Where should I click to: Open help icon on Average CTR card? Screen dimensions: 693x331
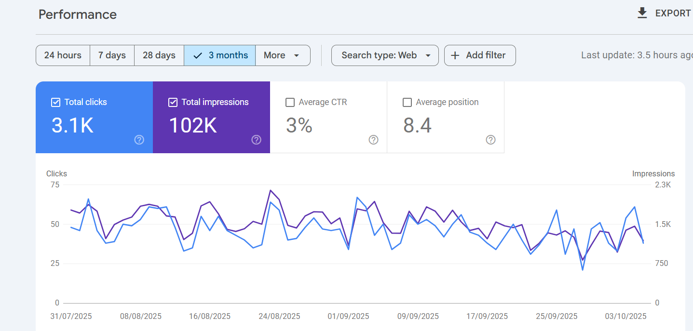click(x=373, y=140)
